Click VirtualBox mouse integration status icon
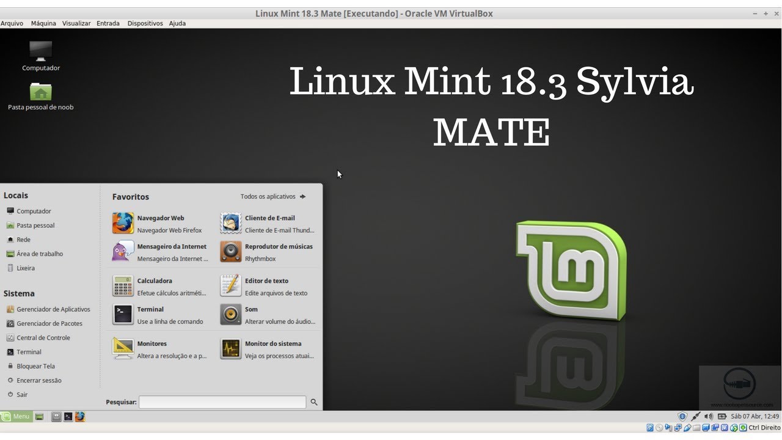Screen dimensions: 782x440 734,428
